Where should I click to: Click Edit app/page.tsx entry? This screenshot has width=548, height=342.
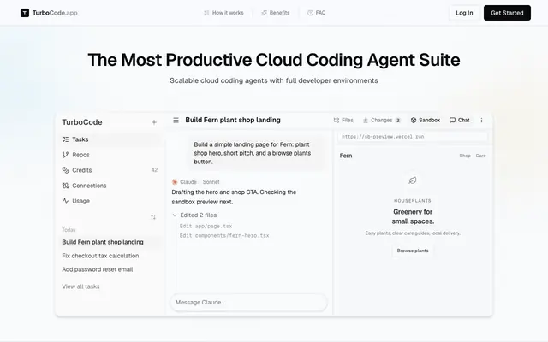click(205, 226)
